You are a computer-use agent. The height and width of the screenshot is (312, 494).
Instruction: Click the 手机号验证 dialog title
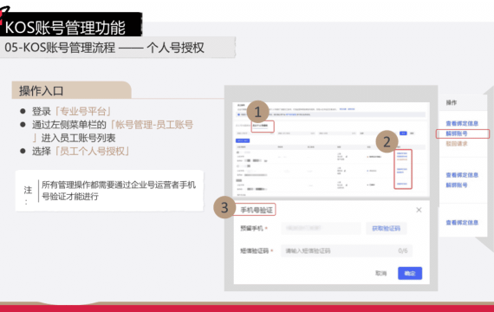click(257, 210)
